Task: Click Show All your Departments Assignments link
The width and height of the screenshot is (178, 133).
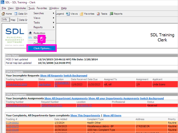Action: coord(114,98)
